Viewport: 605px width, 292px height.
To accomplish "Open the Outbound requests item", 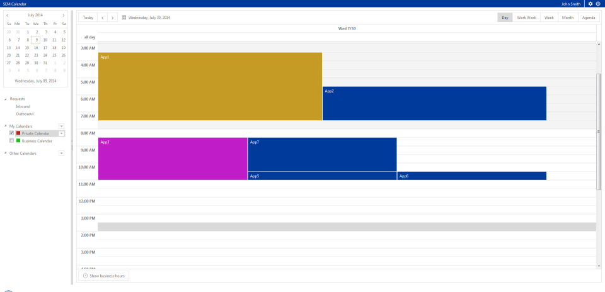I will [25, 114].
